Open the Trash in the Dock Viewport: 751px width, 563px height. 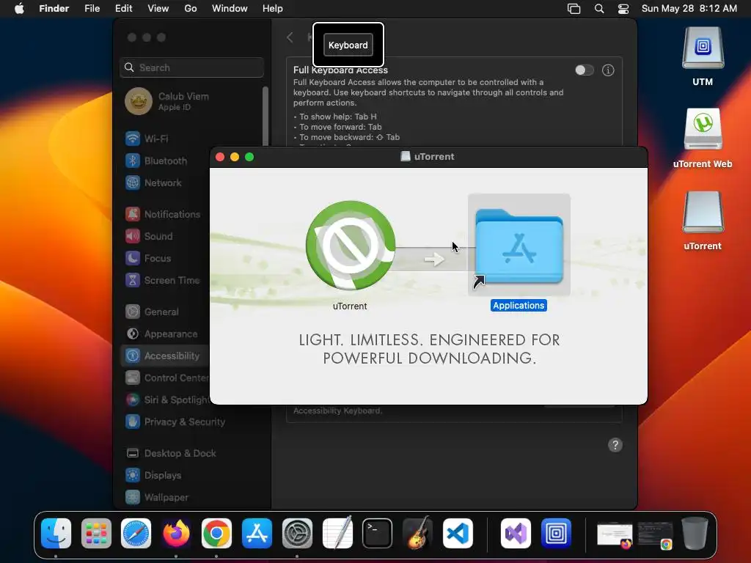(695, 533)
